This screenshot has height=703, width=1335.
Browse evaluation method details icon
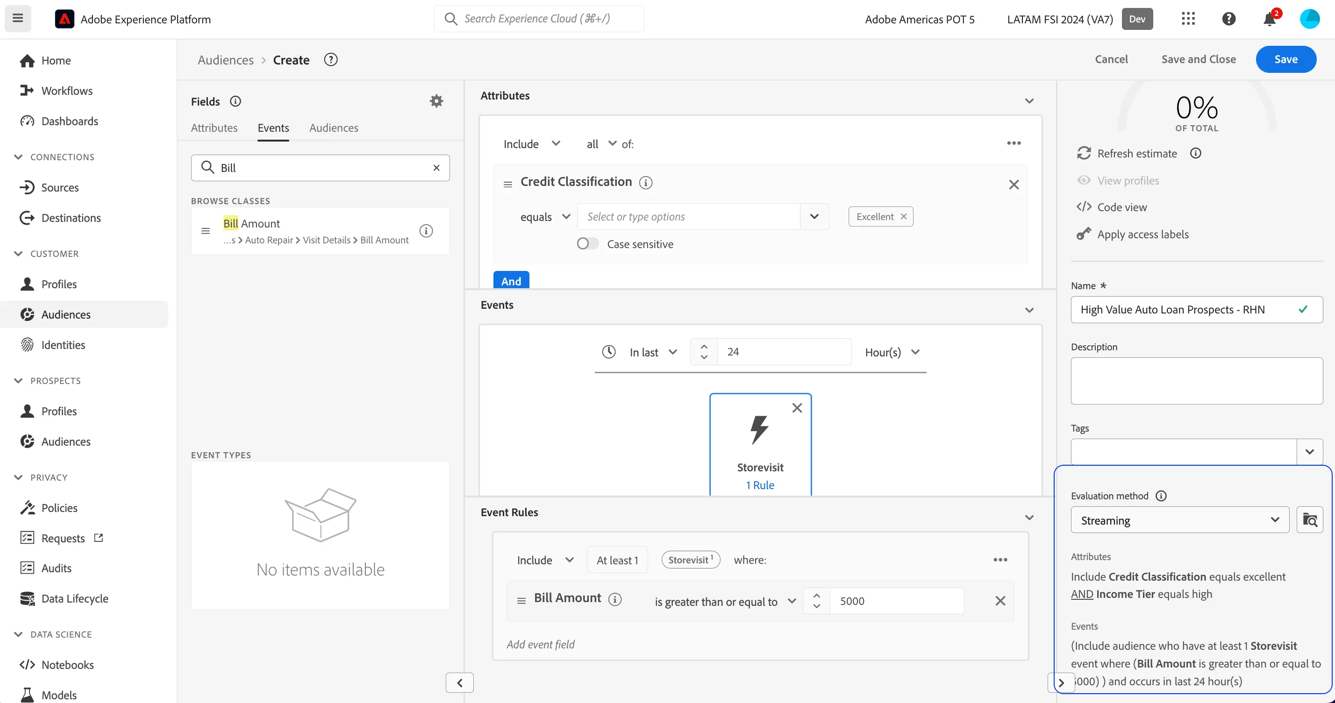pyautogui.click(x=1310, y=519)
